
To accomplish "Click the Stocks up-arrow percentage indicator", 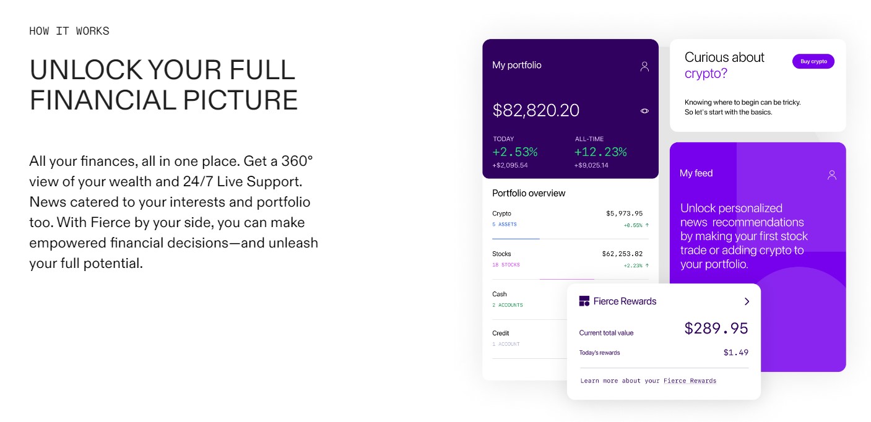I will pyautogui.click(x=636, y=265).
